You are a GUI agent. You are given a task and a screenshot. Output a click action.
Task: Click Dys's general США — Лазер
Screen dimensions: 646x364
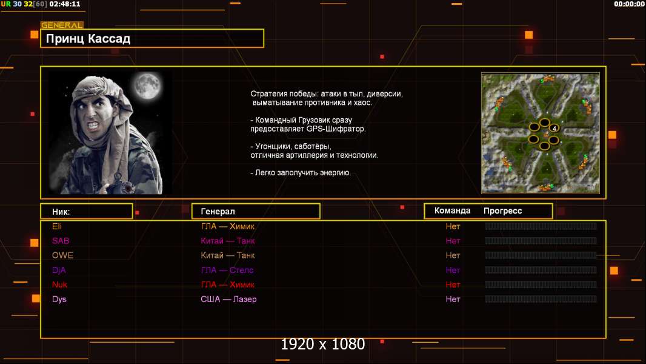tap(228, 299)
